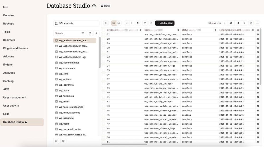Image resolution: width=264 pixels, height=147 pixels.
Task: Open the more options ellipsis menu
Action: (x=257, y=23)
